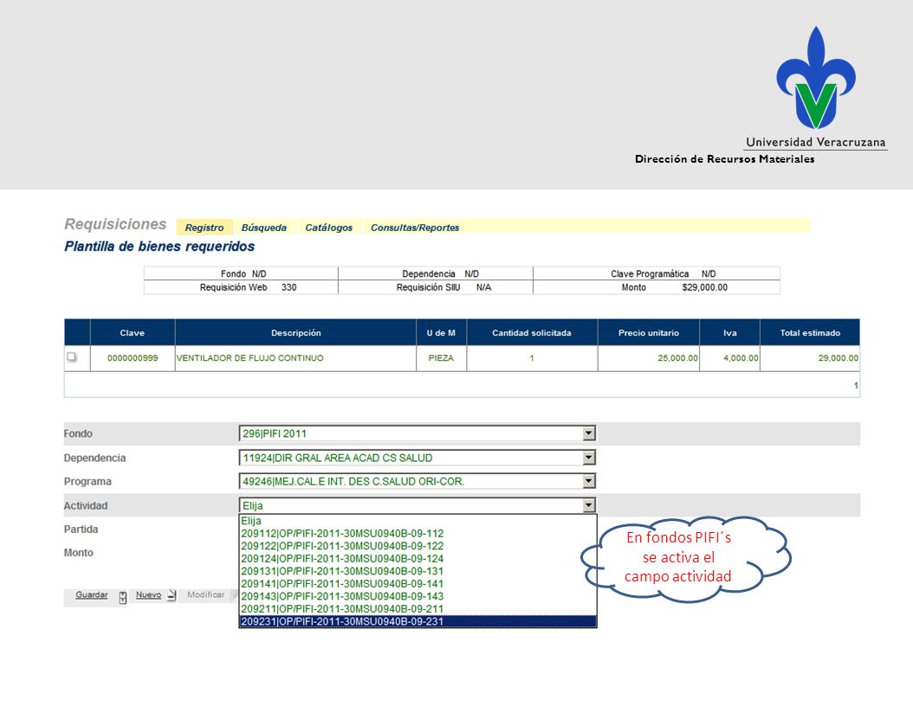Image resolution: width=913 pixels, height=706 pixels.
Task: Click the Guardar link
Action: (92, 594)
